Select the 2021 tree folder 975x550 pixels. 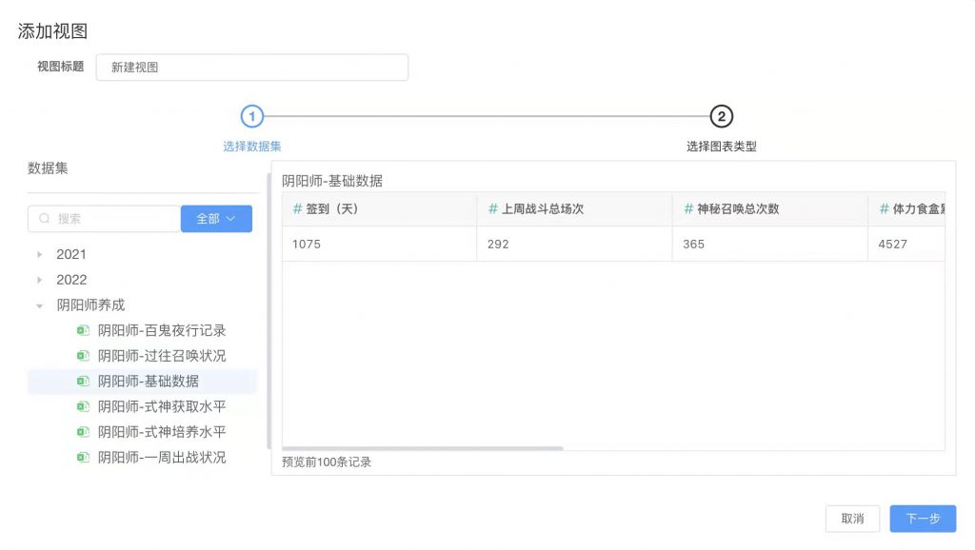(71, 255)
